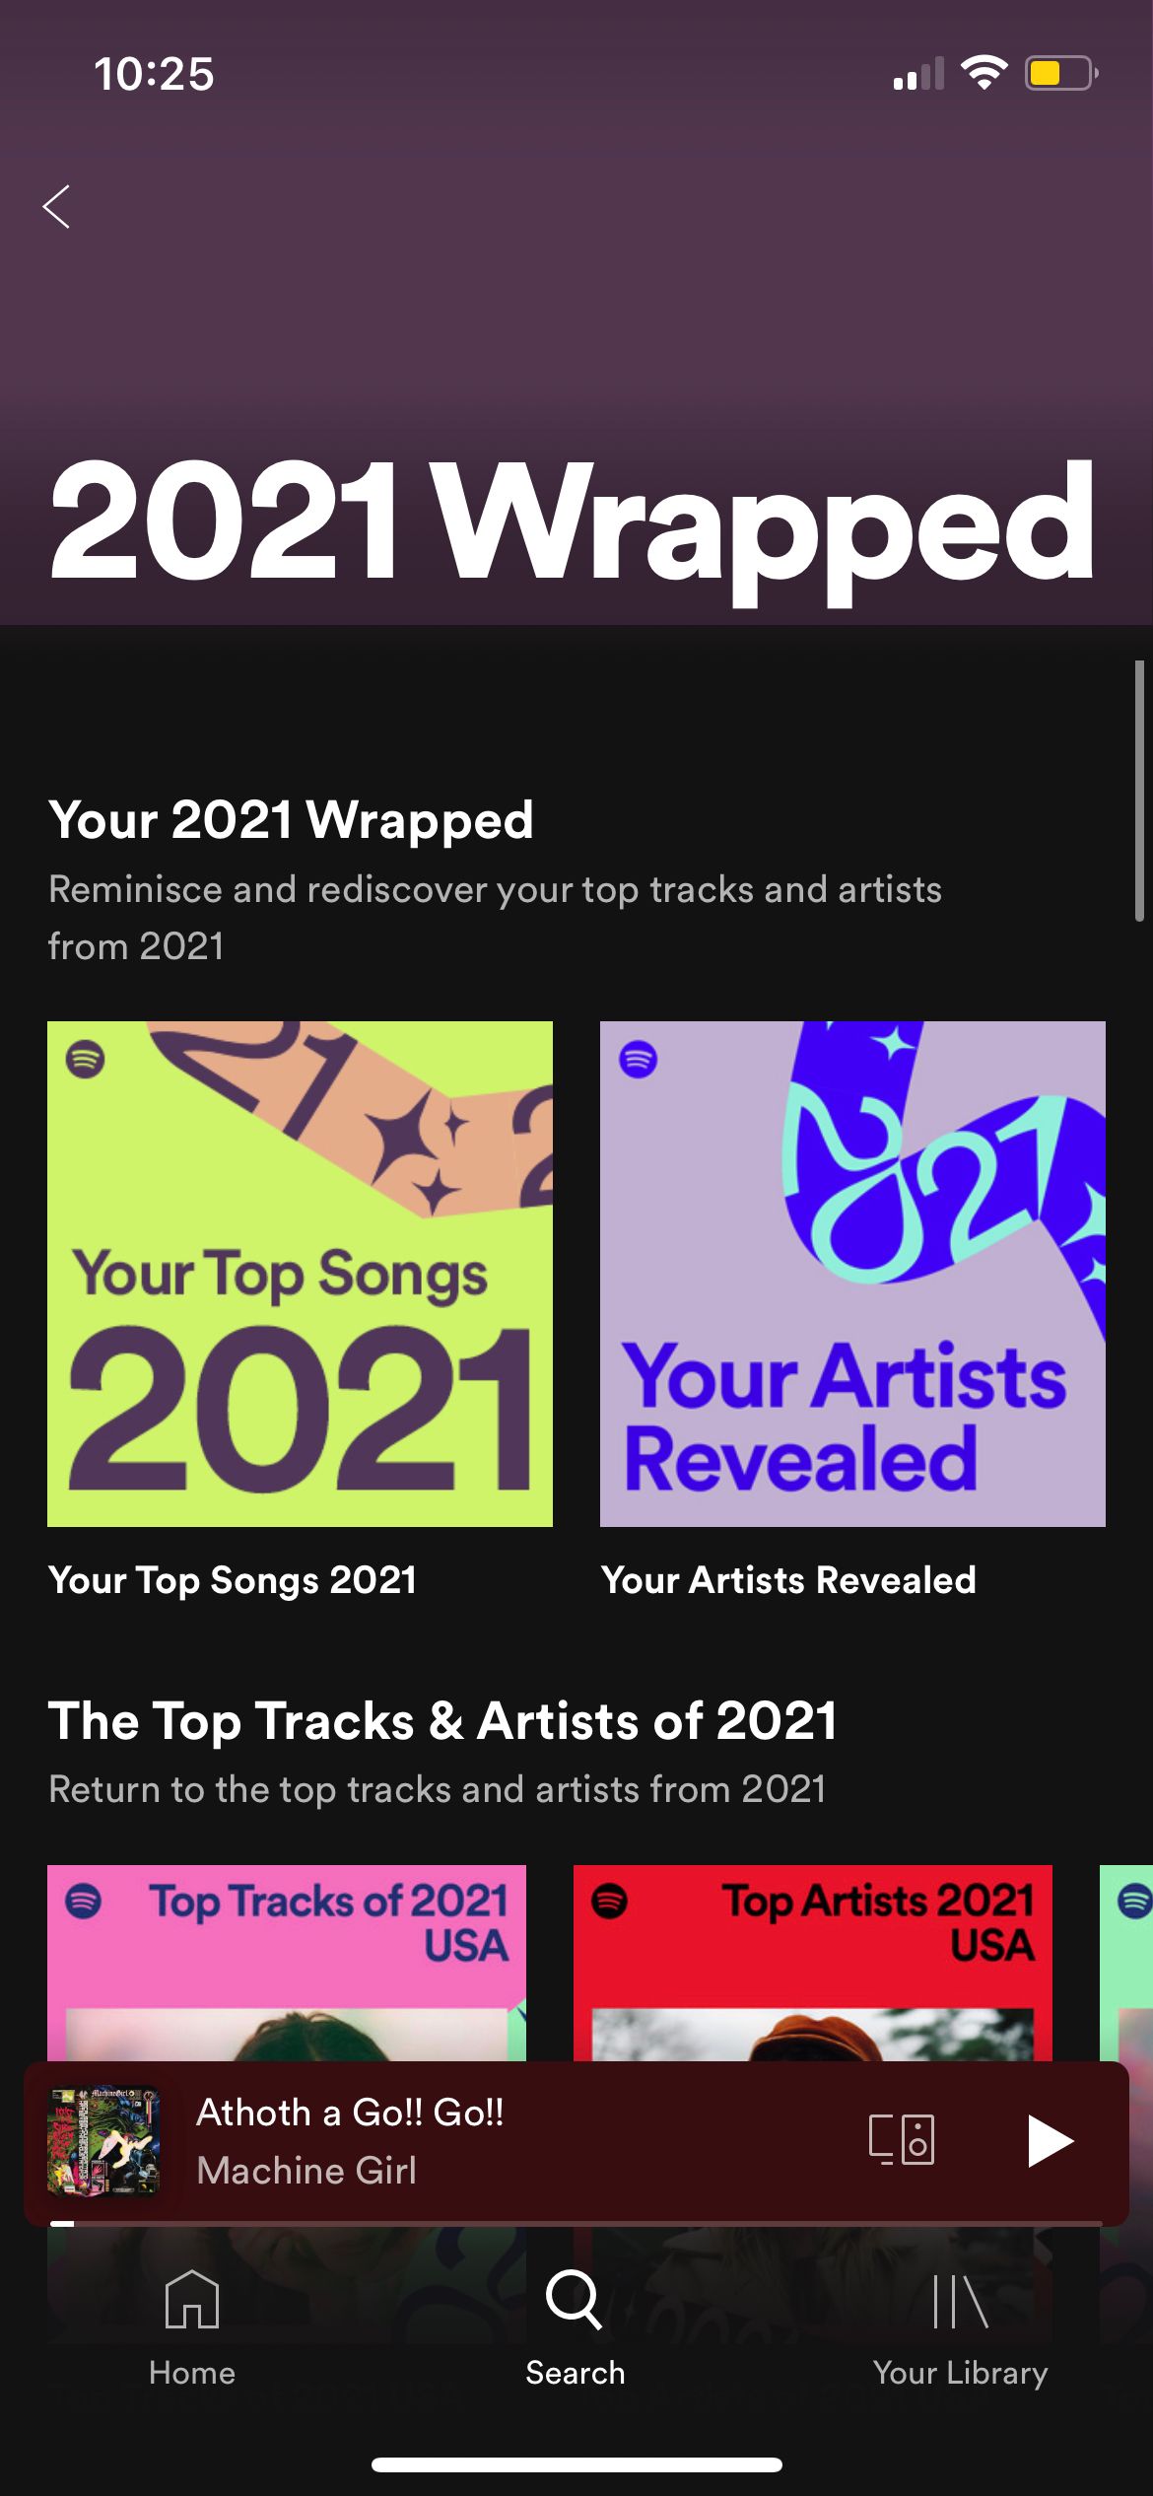Play the Athoth a Go!! Go!! track
The height and width of the screenshot is (2496, 1153).
[1050, 2140]
